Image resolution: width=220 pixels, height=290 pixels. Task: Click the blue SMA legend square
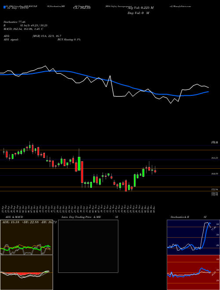pos(4,7)
